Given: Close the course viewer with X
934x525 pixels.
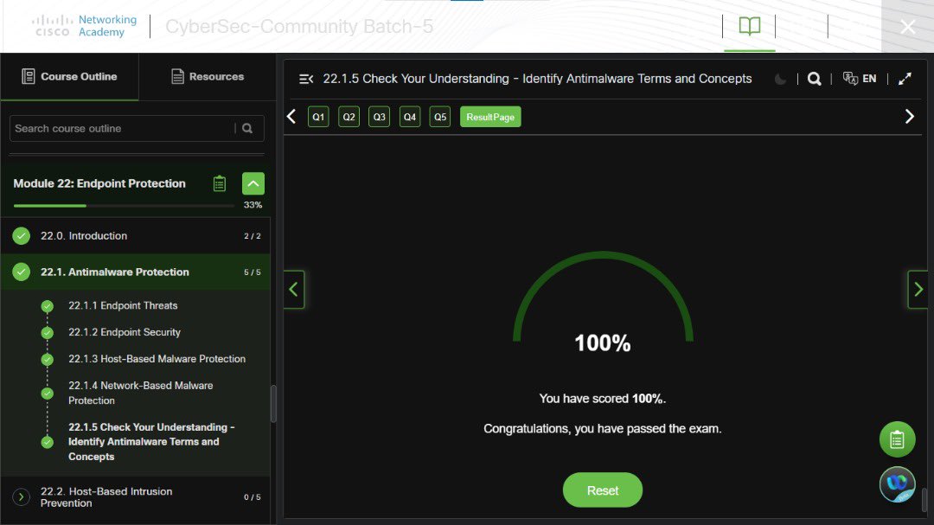Looking at the screenshot, I should 908,27.
